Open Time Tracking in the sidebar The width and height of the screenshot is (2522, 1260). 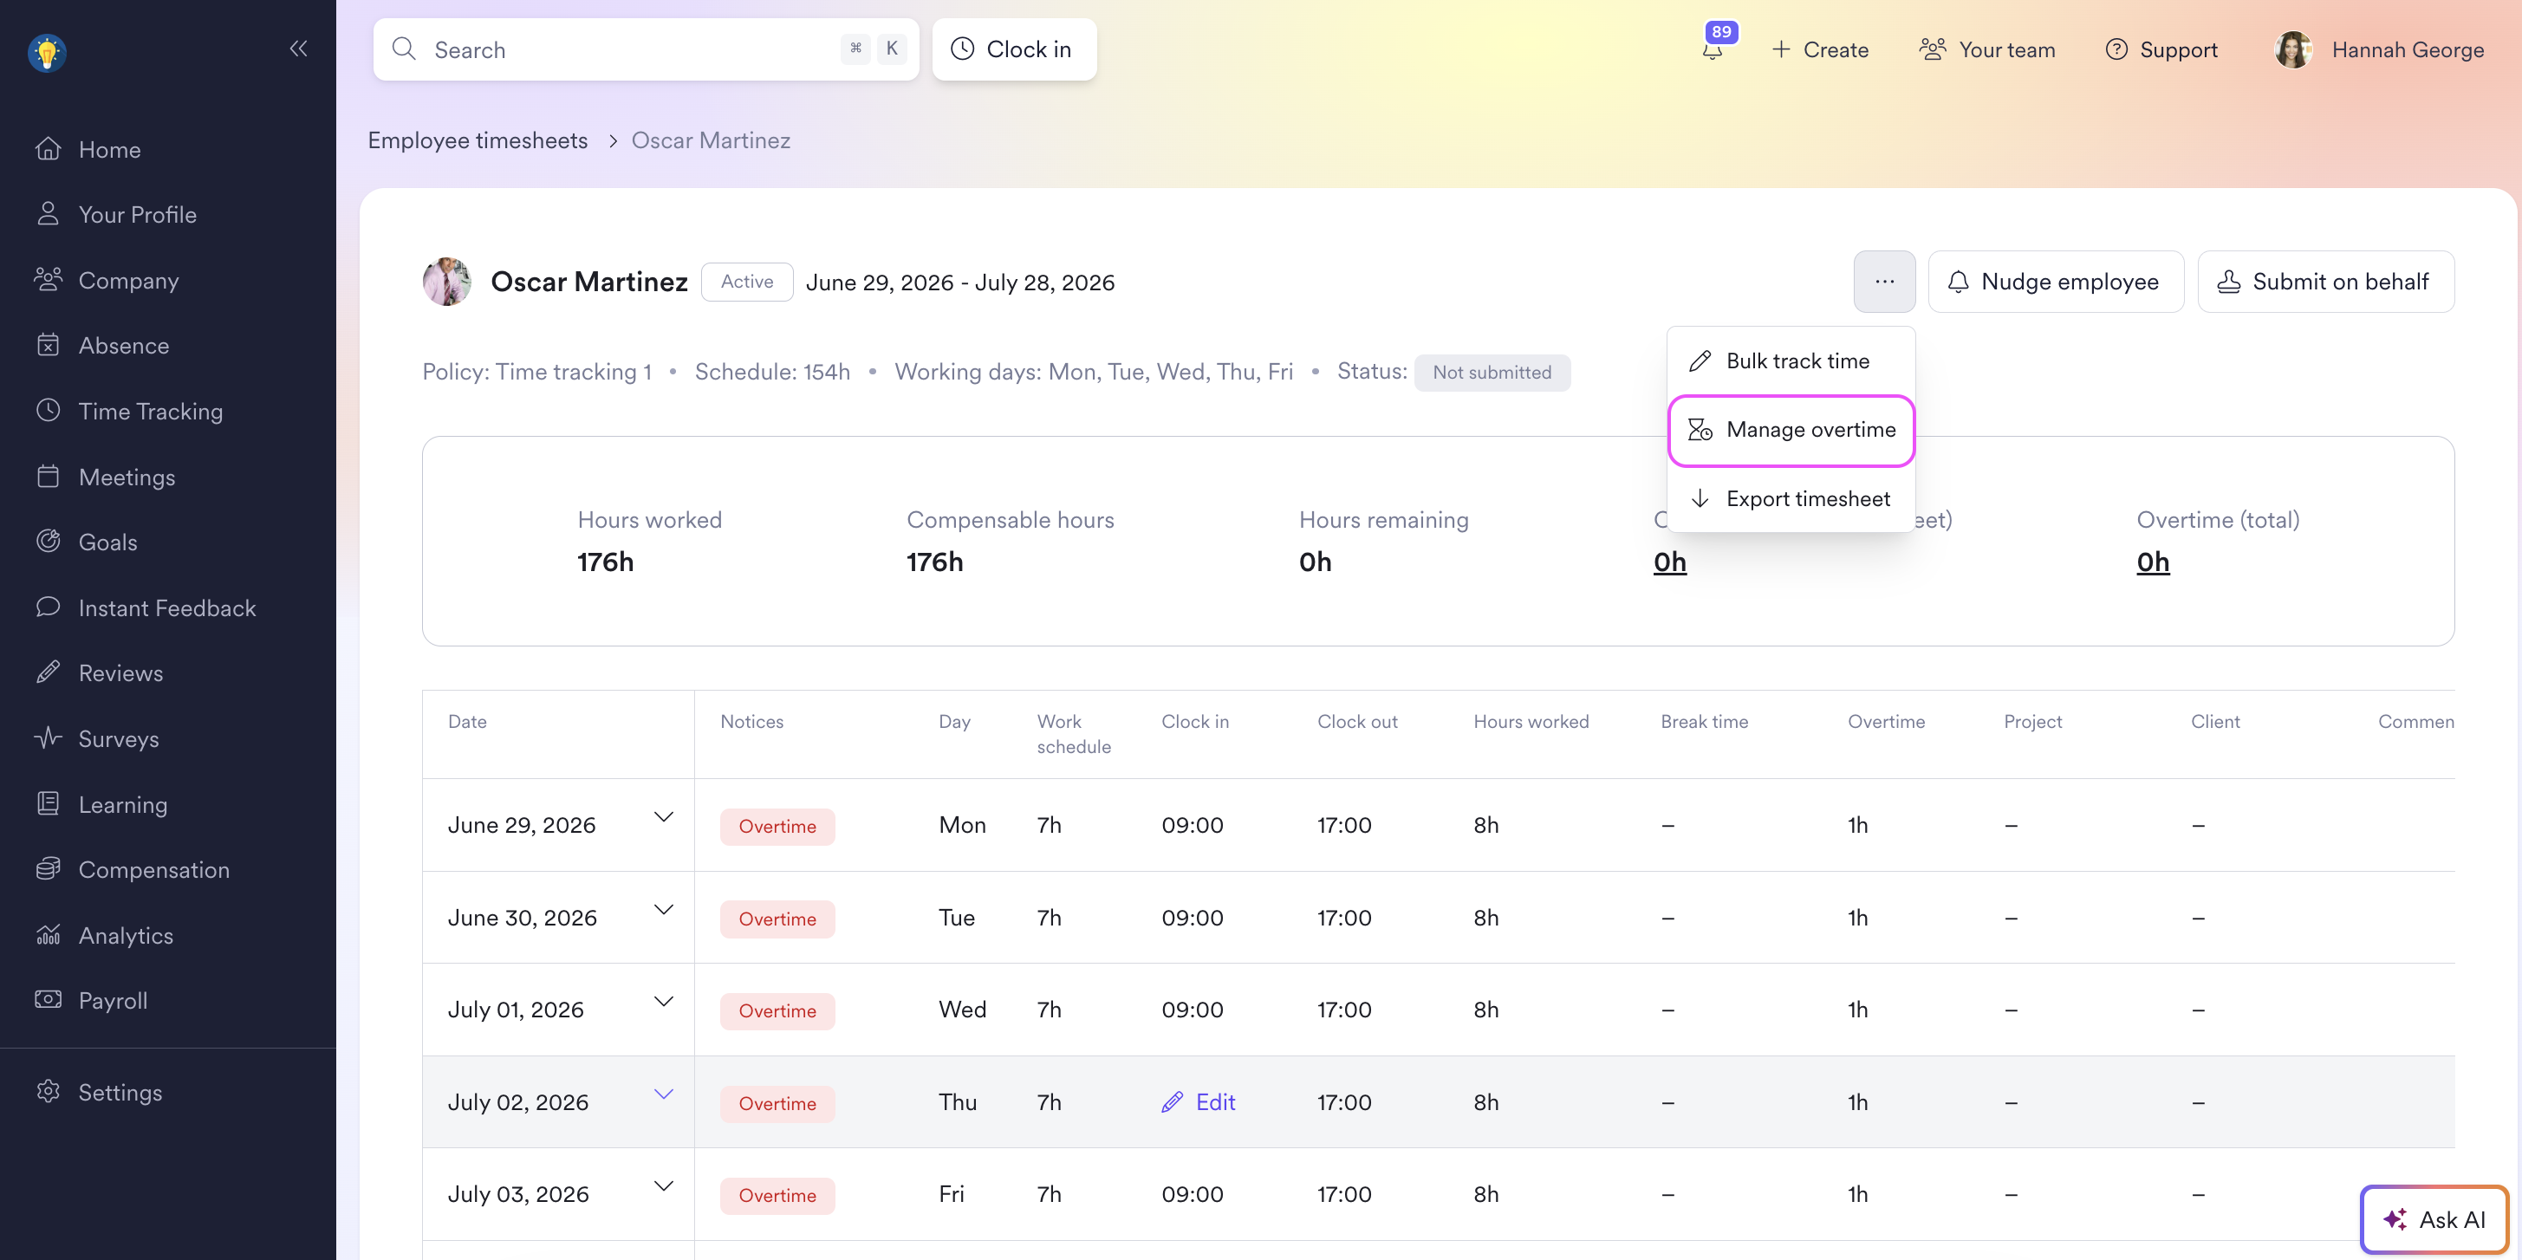150,411
